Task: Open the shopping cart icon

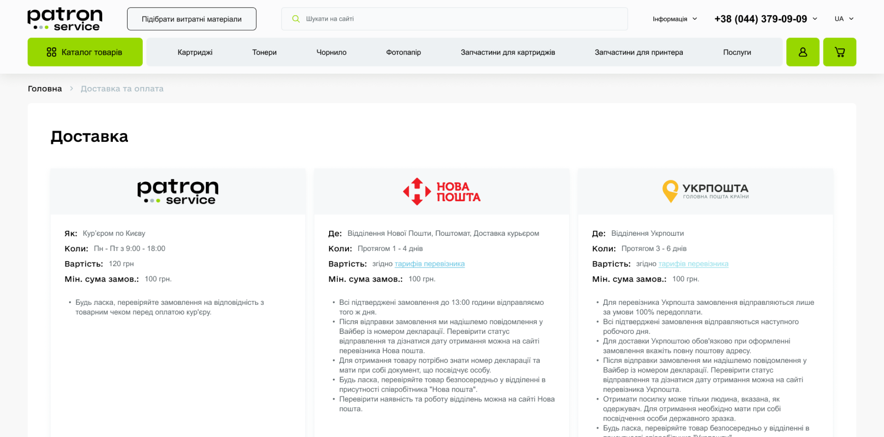Action: point(839,52)
